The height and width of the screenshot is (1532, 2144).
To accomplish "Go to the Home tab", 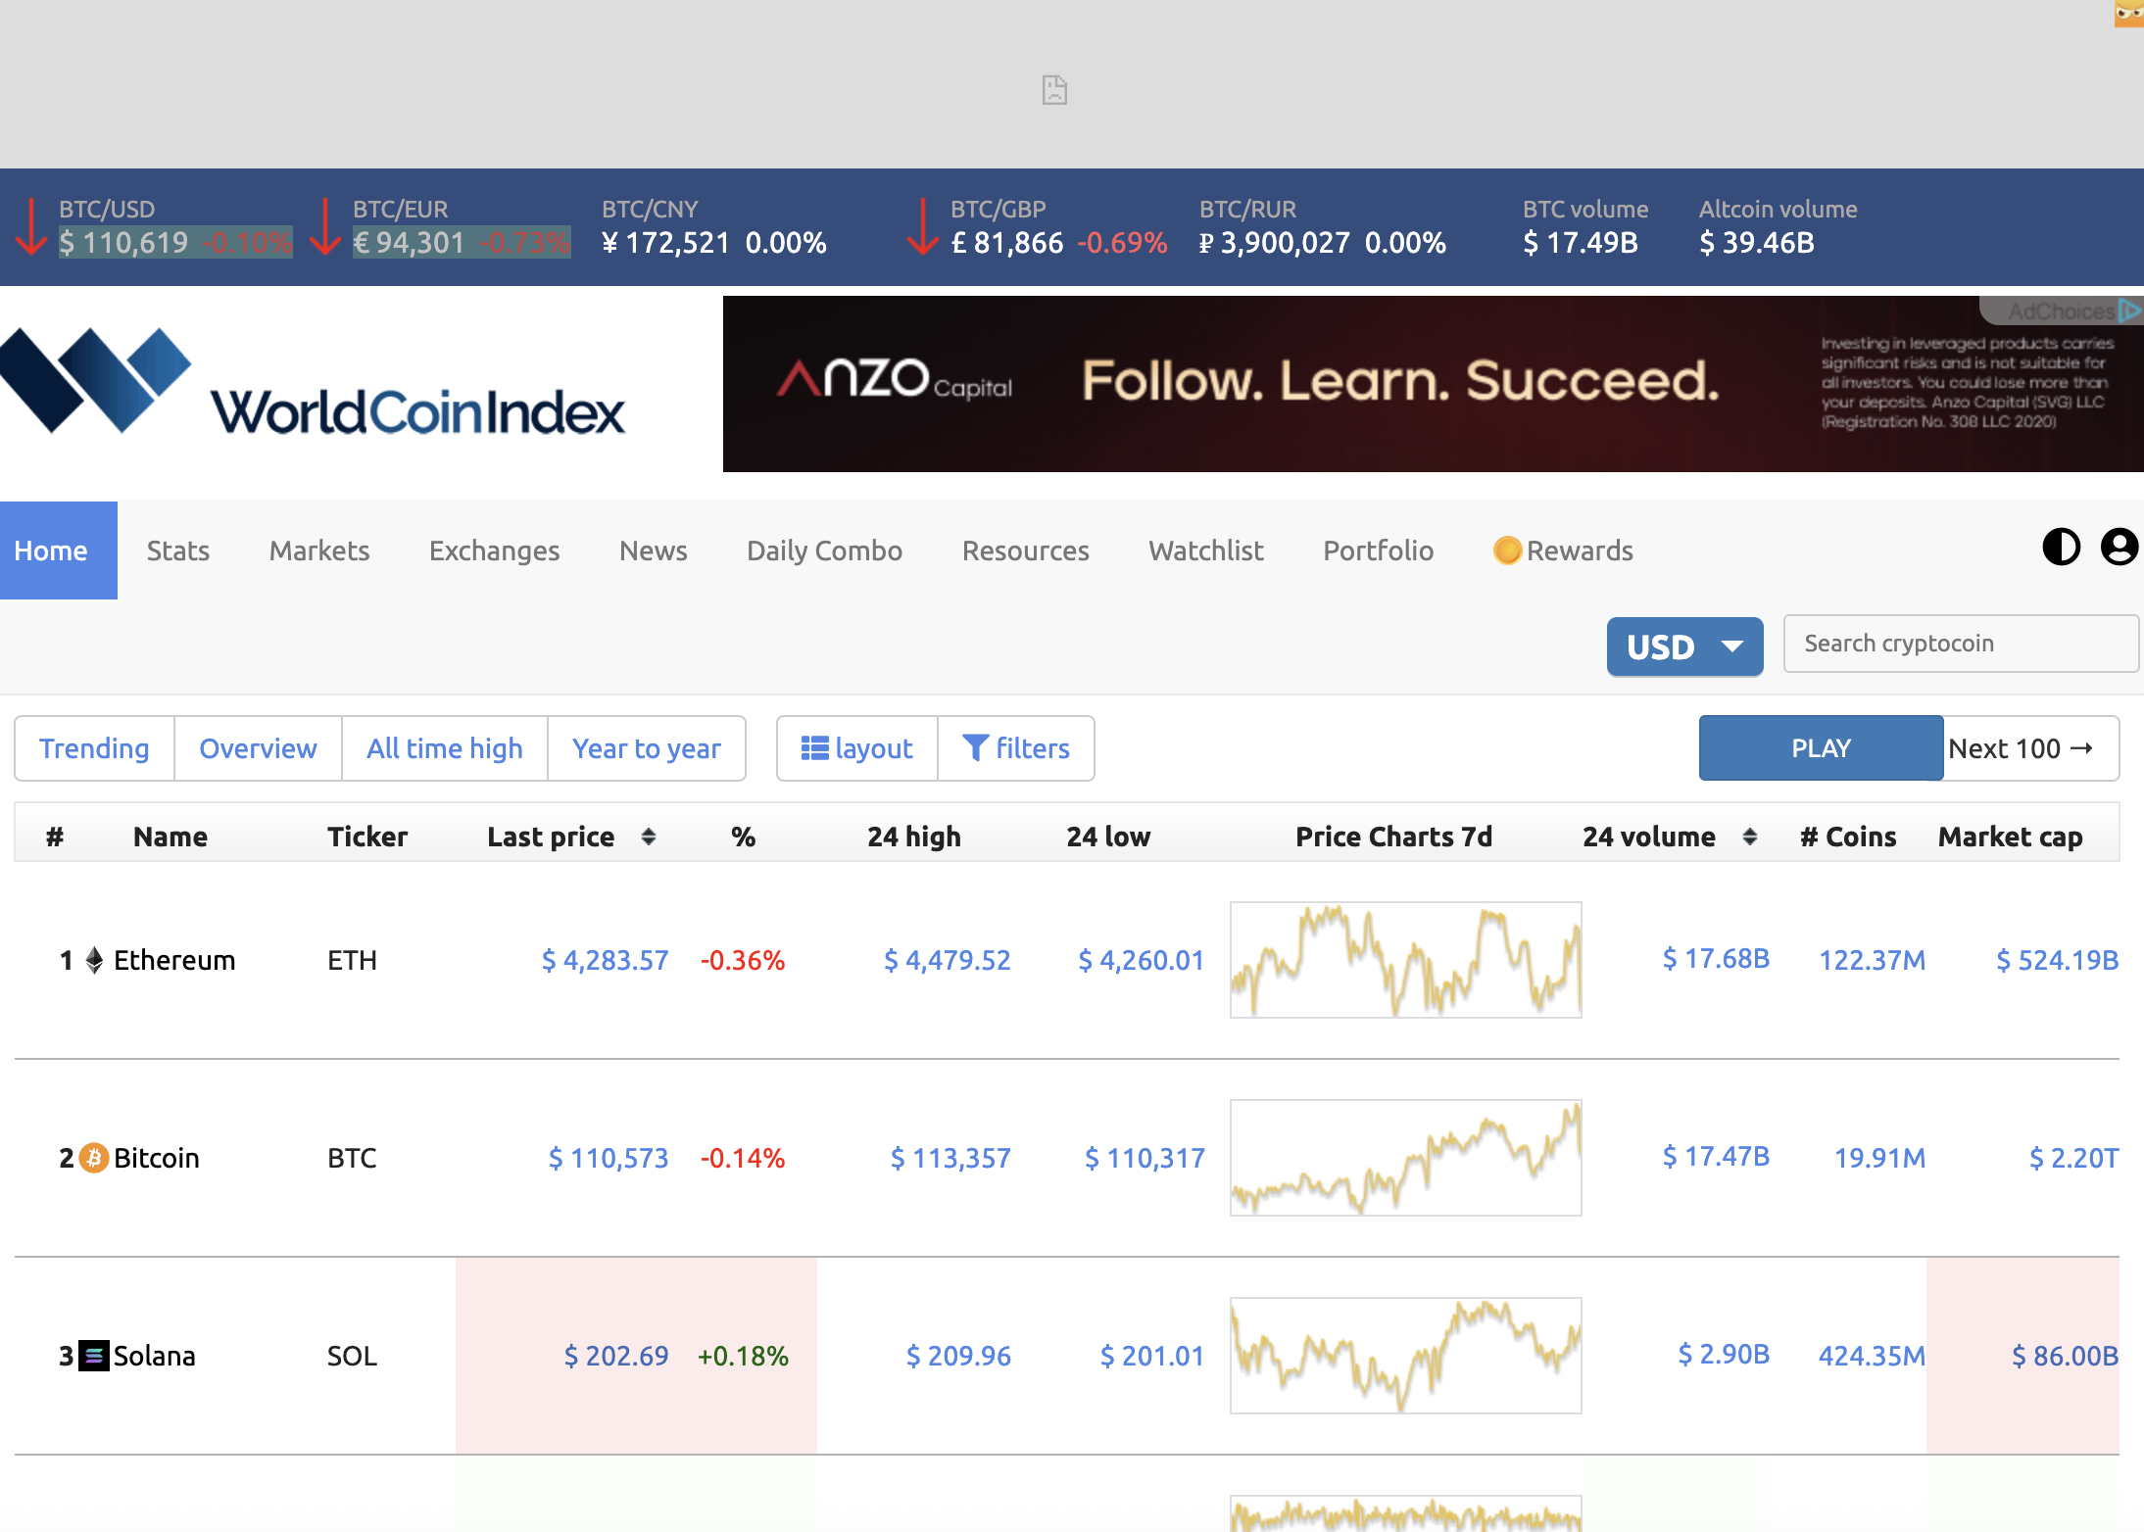I will pyautogui.click(x=59, y=551).
